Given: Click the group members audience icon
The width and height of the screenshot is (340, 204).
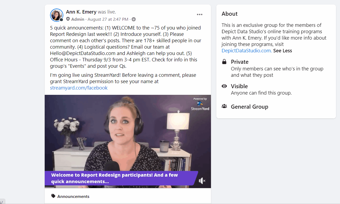Looking at the screenshot, I should point(134,19).
